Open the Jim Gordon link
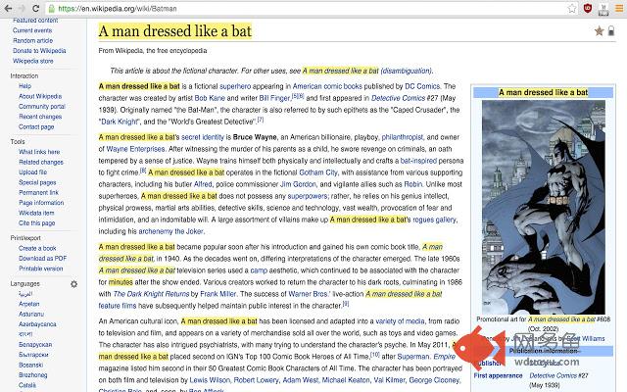 [x=298, y=184]
